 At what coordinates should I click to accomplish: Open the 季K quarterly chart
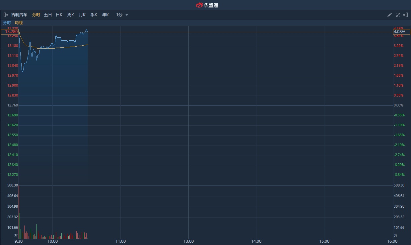pos(94,15)
